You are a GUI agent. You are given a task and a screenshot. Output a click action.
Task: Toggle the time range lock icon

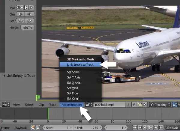pos(38,128)
